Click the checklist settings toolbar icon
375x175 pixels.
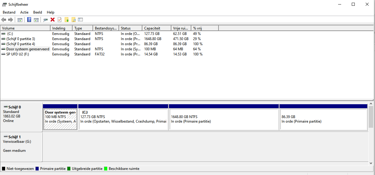(80, 20)
